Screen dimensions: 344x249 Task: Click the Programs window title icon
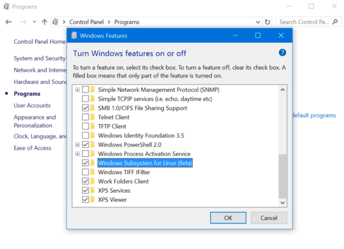pos(6,6)
